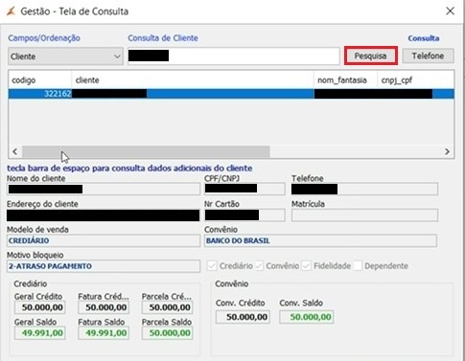Viewport: 465px width, 361px height.
Task: Close the Gestão - Tela de Consulta window
Action: [450, 11]
